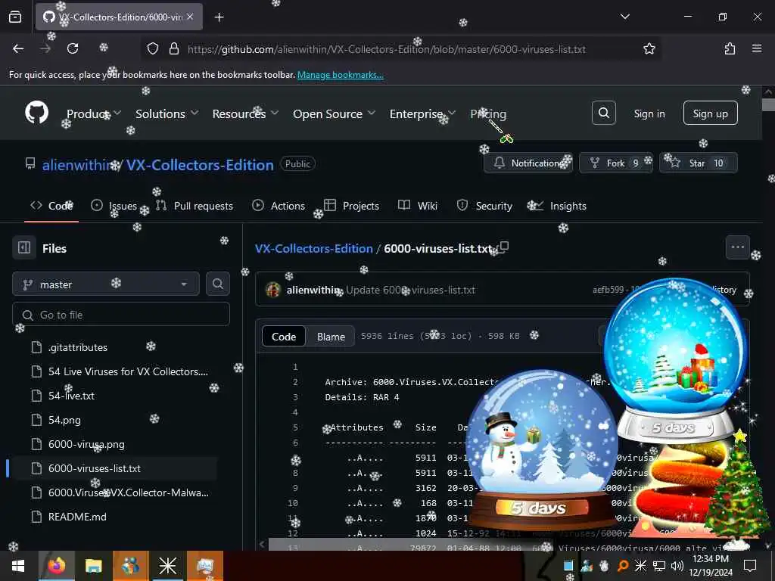Open File Explorer from taskbar
This screenshot has width=775, height=581.
click(93, 566)
